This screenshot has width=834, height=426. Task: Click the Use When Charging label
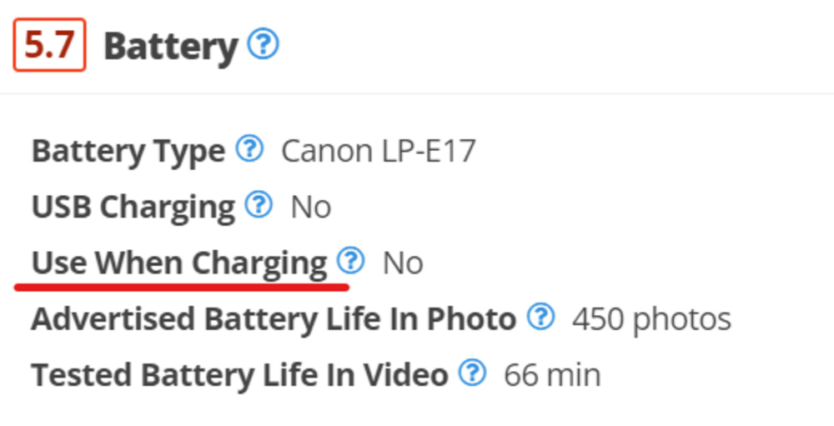pos(179,263)
